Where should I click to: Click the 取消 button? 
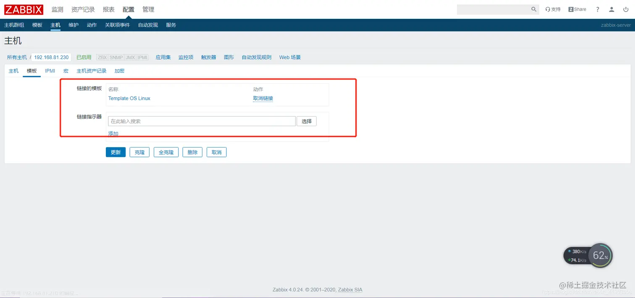[x=217, y=152]
